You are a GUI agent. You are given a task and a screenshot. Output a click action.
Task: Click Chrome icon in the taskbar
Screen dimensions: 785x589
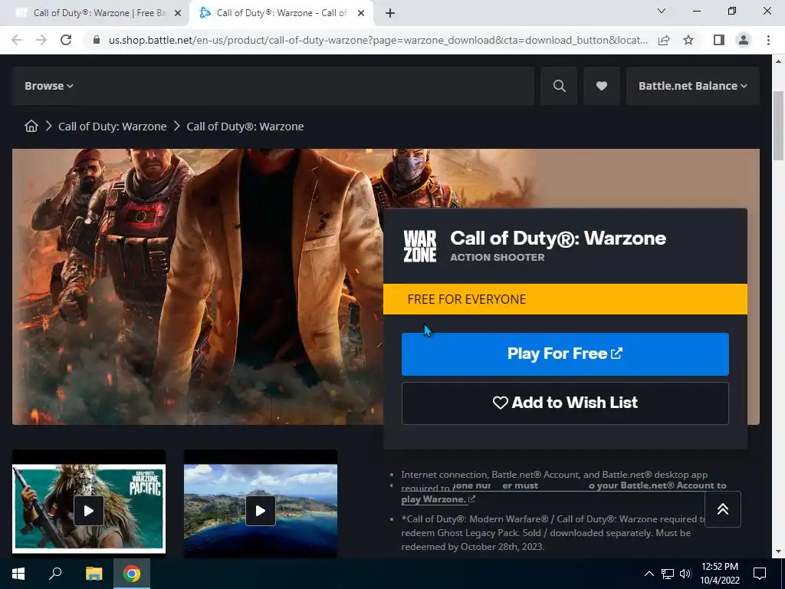[x=132, y=574]
